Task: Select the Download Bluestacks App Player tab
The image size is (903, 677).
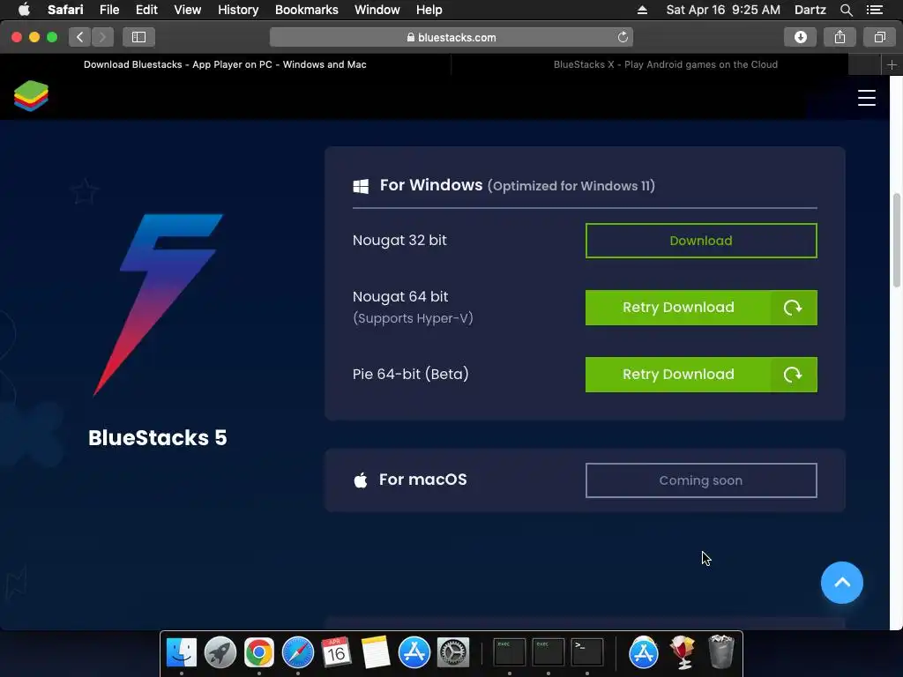Action: (x=225, y=64)
